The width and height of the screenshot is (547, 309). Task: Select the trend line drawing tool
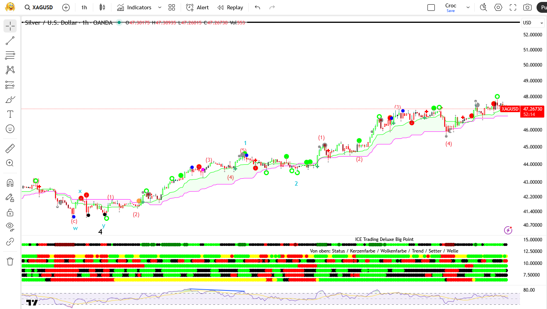pyautogui.click(x=10, y=41)
